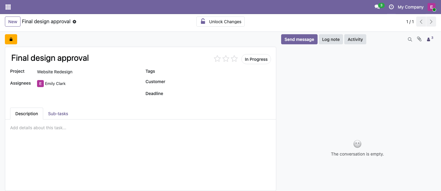Set priority with third star

(234, 59)
